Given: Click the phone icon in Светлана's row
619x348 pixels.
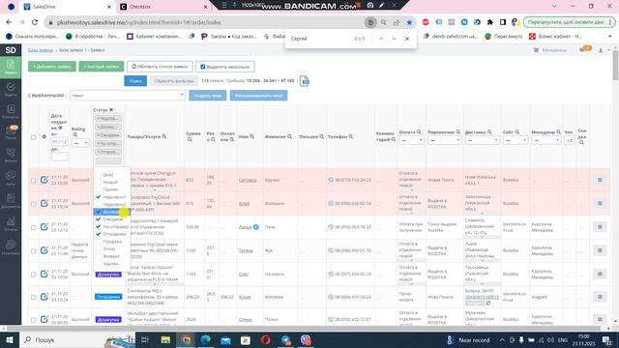Looking at the screenshot, I should [331, 180].
